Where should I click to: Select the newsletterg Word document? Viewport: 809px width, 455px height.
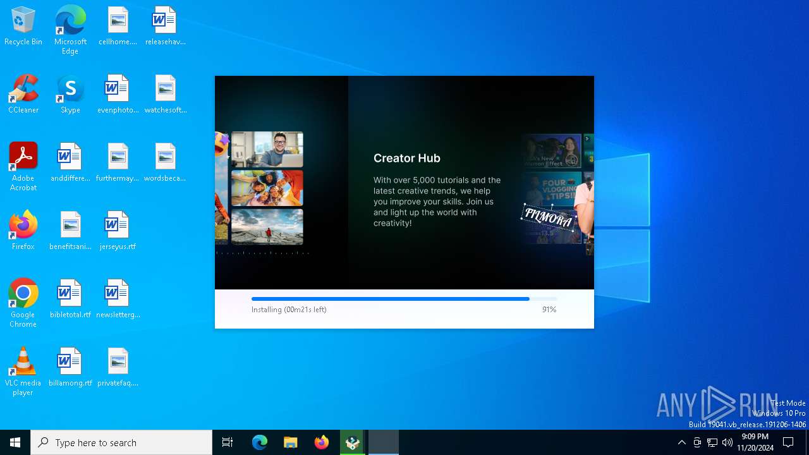[x=118, y=299]
